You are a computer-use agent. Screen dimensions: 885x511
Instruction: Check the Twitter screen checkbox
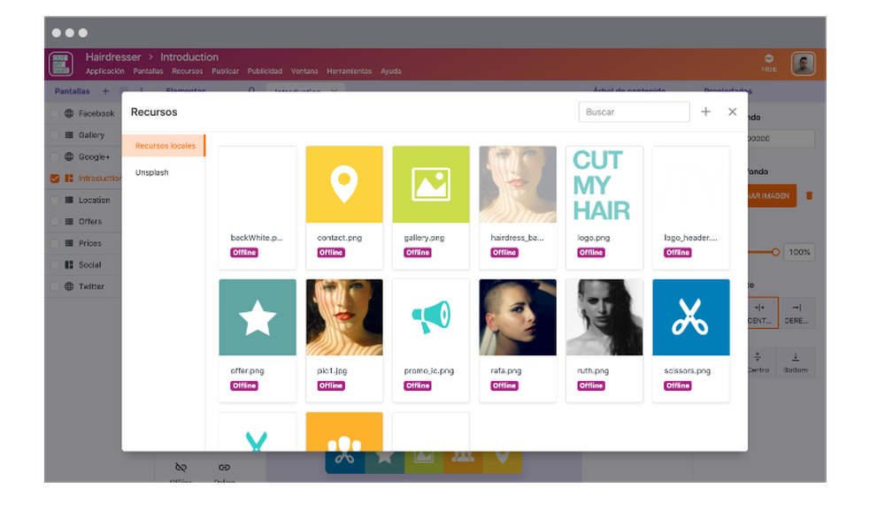54,286
